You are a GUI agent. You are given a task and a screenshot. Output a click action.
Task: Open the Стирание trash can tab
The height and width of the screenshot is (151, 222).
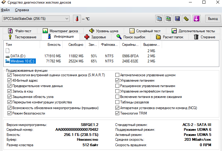point(205,37)
